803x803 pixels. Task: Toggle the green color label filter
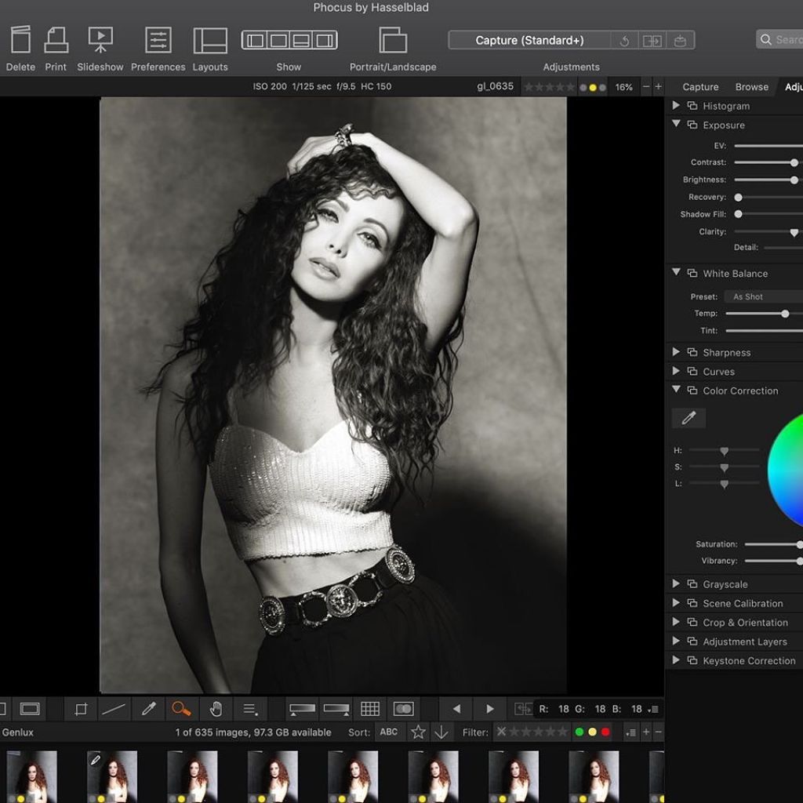click(580, 732)
